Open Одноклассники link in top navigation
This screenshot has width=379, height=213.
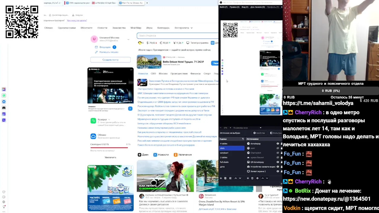pos(67,28)
